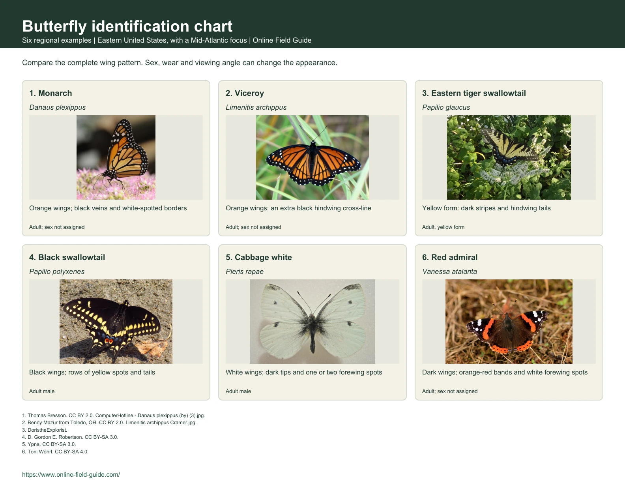
Task: Click 'Black wings; rows of yellow spots and tails'
Action: pyautogui.click(x=92, y=372)
